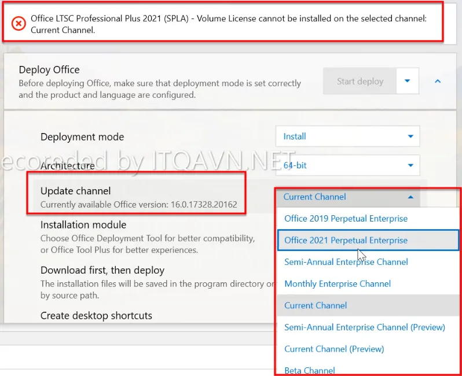Viewport: 462px width, 376px height.
Task: Select Office 2019 Perpetual Enterprise
Action: tap(346, 219)
